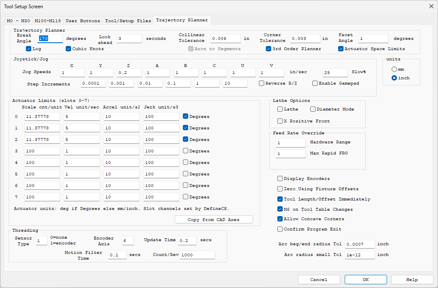Open Help for this dialog
This screenshot has width=438, height=288.
coord(412,280)
